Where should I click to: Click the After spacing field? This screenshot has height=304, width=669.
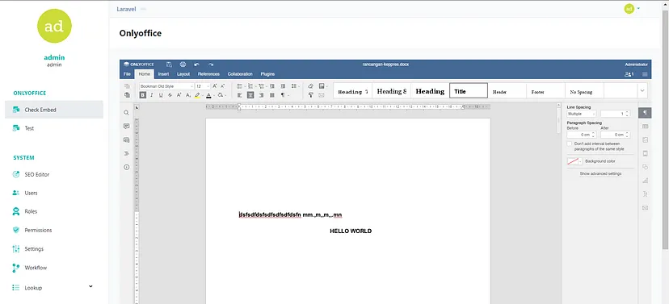[x=615, y=135]
